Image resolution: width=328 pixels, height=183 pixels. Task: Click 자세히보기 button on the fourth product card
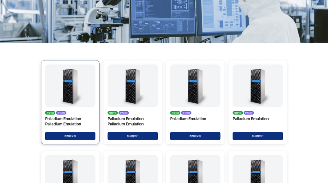click(258, 136)
